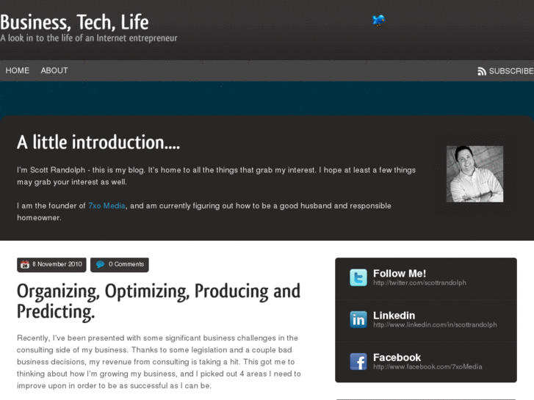Open the Linkedin profile heading link
The width and height of the screenshot is (534, 400).
pyautogui.click(x=394, y=315)
